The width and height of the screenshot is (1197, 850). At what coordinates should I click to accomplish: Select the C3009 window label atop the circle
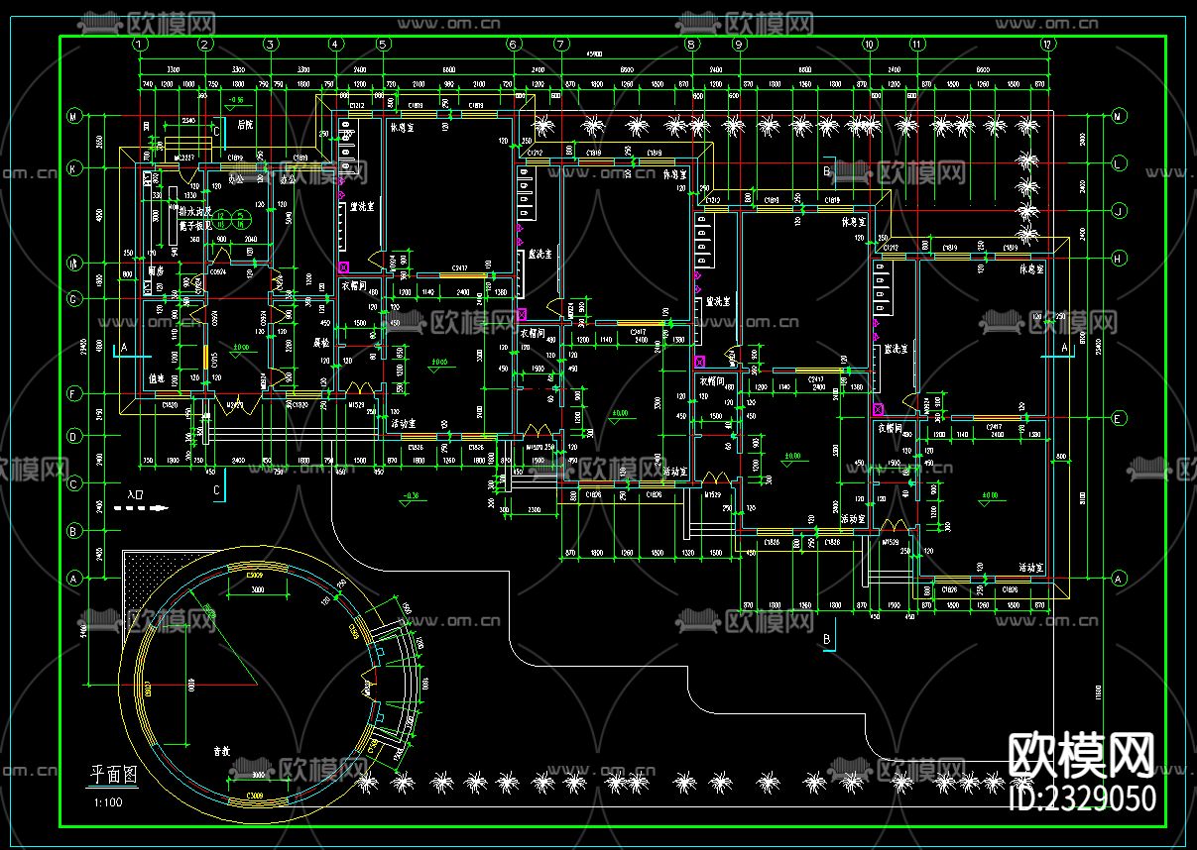[255, 575]
